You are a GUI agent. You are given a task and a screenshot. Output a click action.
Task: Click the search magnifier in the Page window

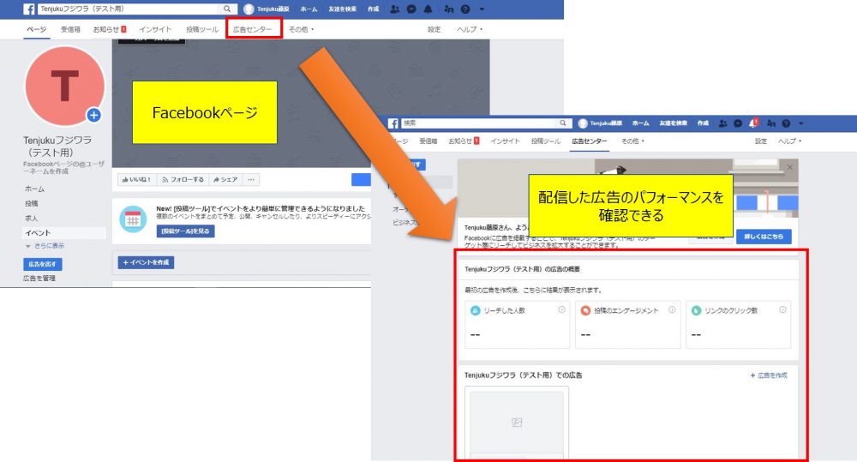click(227, 9)
